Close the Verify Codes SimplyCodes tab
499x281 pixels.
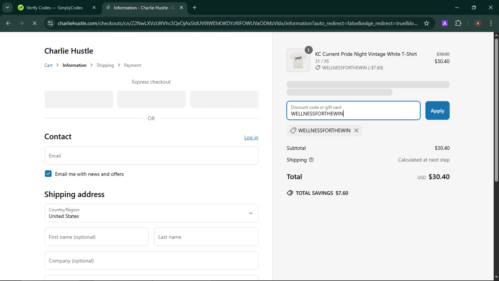coord(94,7)
